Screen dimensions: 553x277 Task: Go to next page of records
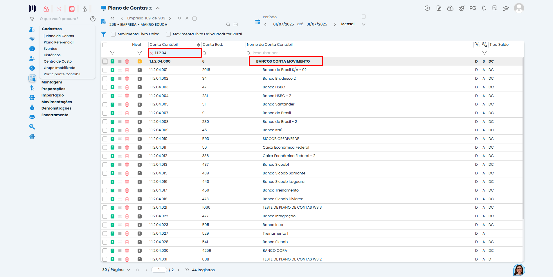[179, 270]
